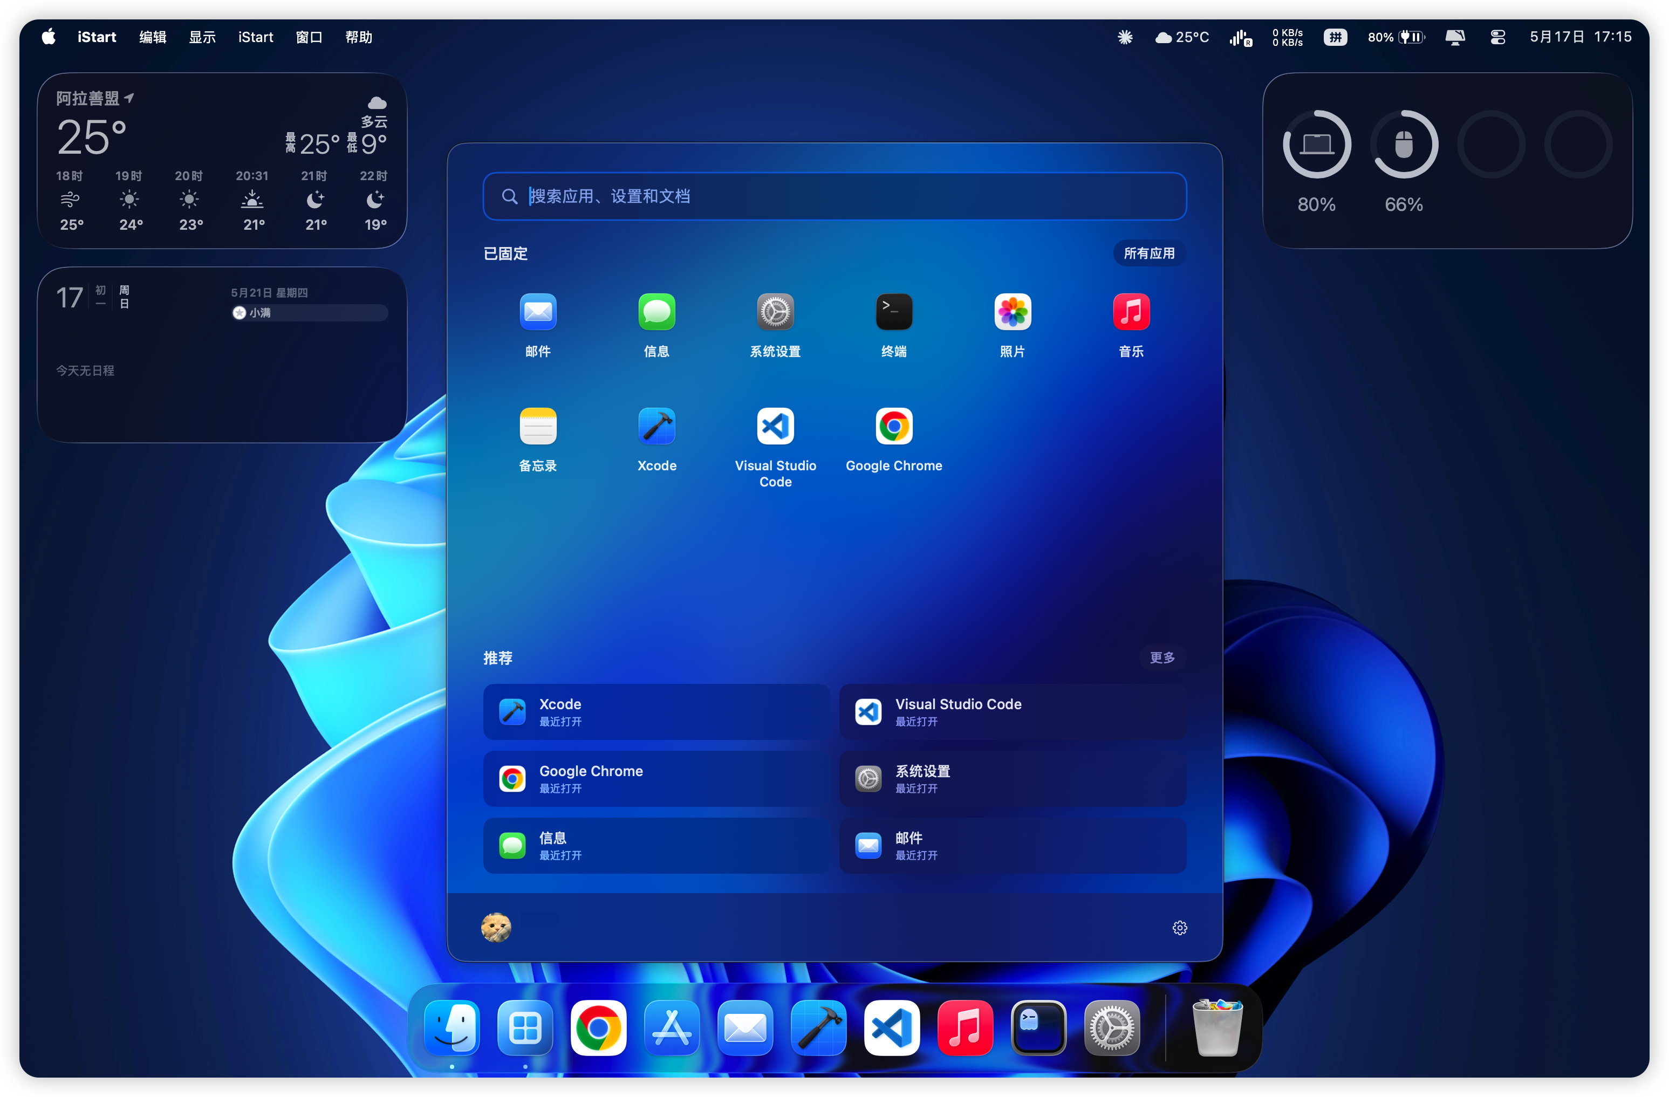The height and width of the screenshot is (1097, 1669).
Task: Click 更多 to show more recommendations
Action: (x=1162, y=657)
